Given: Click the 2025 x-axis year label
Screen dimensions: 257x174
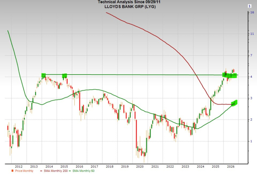Looking at the screenshot, I should pos(215,167).
